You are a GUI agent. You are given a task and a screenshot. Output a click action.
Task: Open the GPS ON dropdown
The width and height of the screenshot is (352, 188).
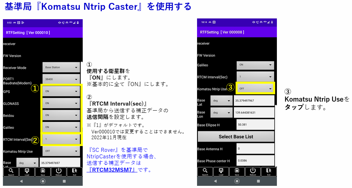(x=61, y=91)
